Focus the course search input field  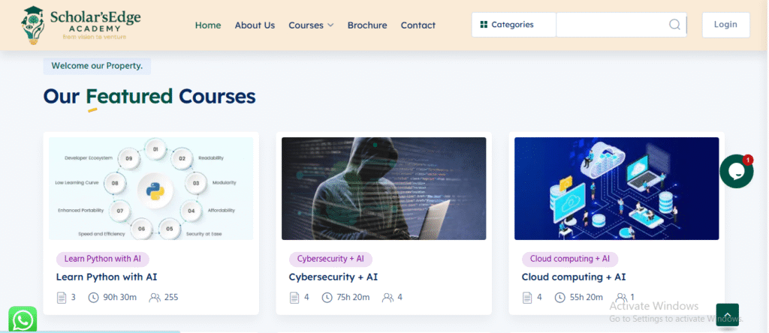point(611,25)
